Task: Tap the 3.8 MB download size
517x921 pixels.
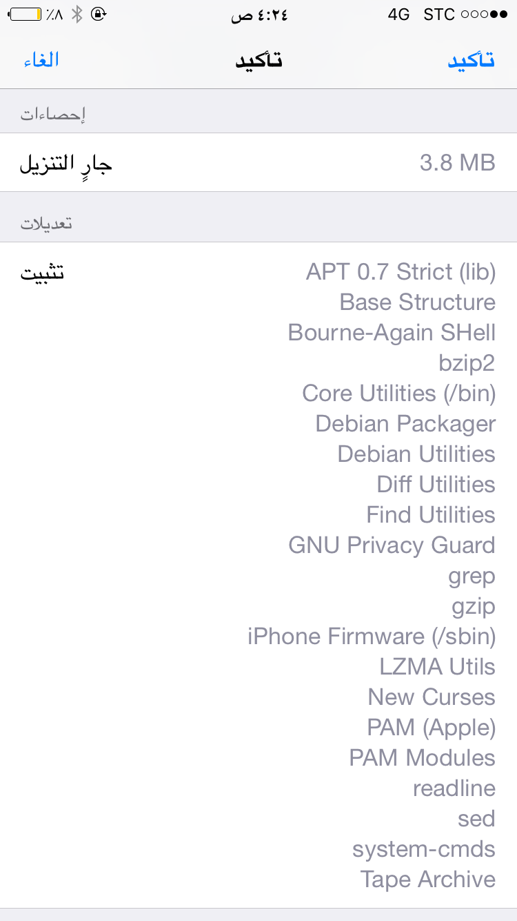Action: pyautogui.click(x=457, y=163)
